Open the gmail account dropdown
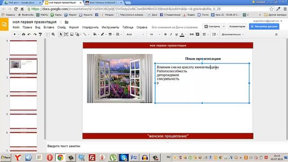Screen dimensions: 288x162 coord(267,21)
